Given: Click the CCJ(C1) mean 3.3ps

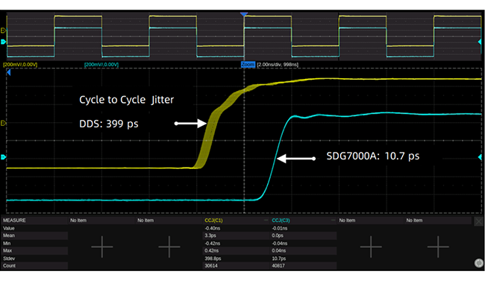Looking at the screenshot, I should tap(210, 235).
